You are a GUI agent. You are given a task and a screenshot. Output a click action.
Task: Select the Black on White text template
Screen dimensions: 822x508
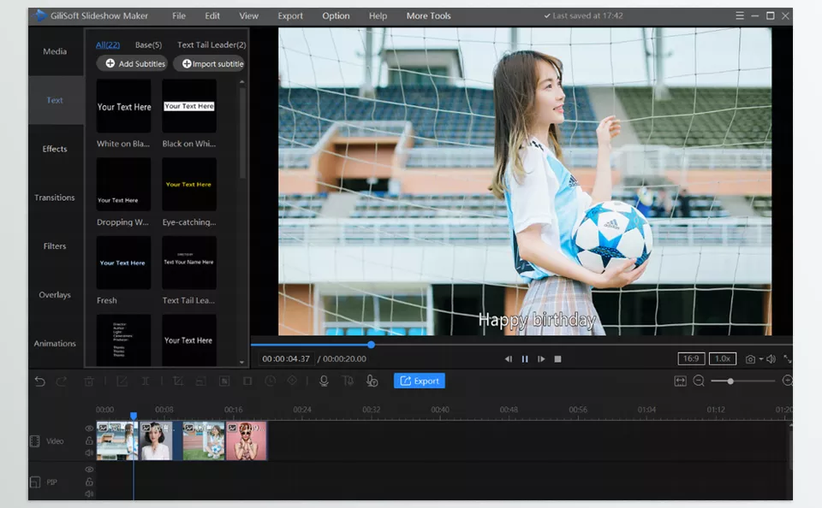[x=189, y=106]
